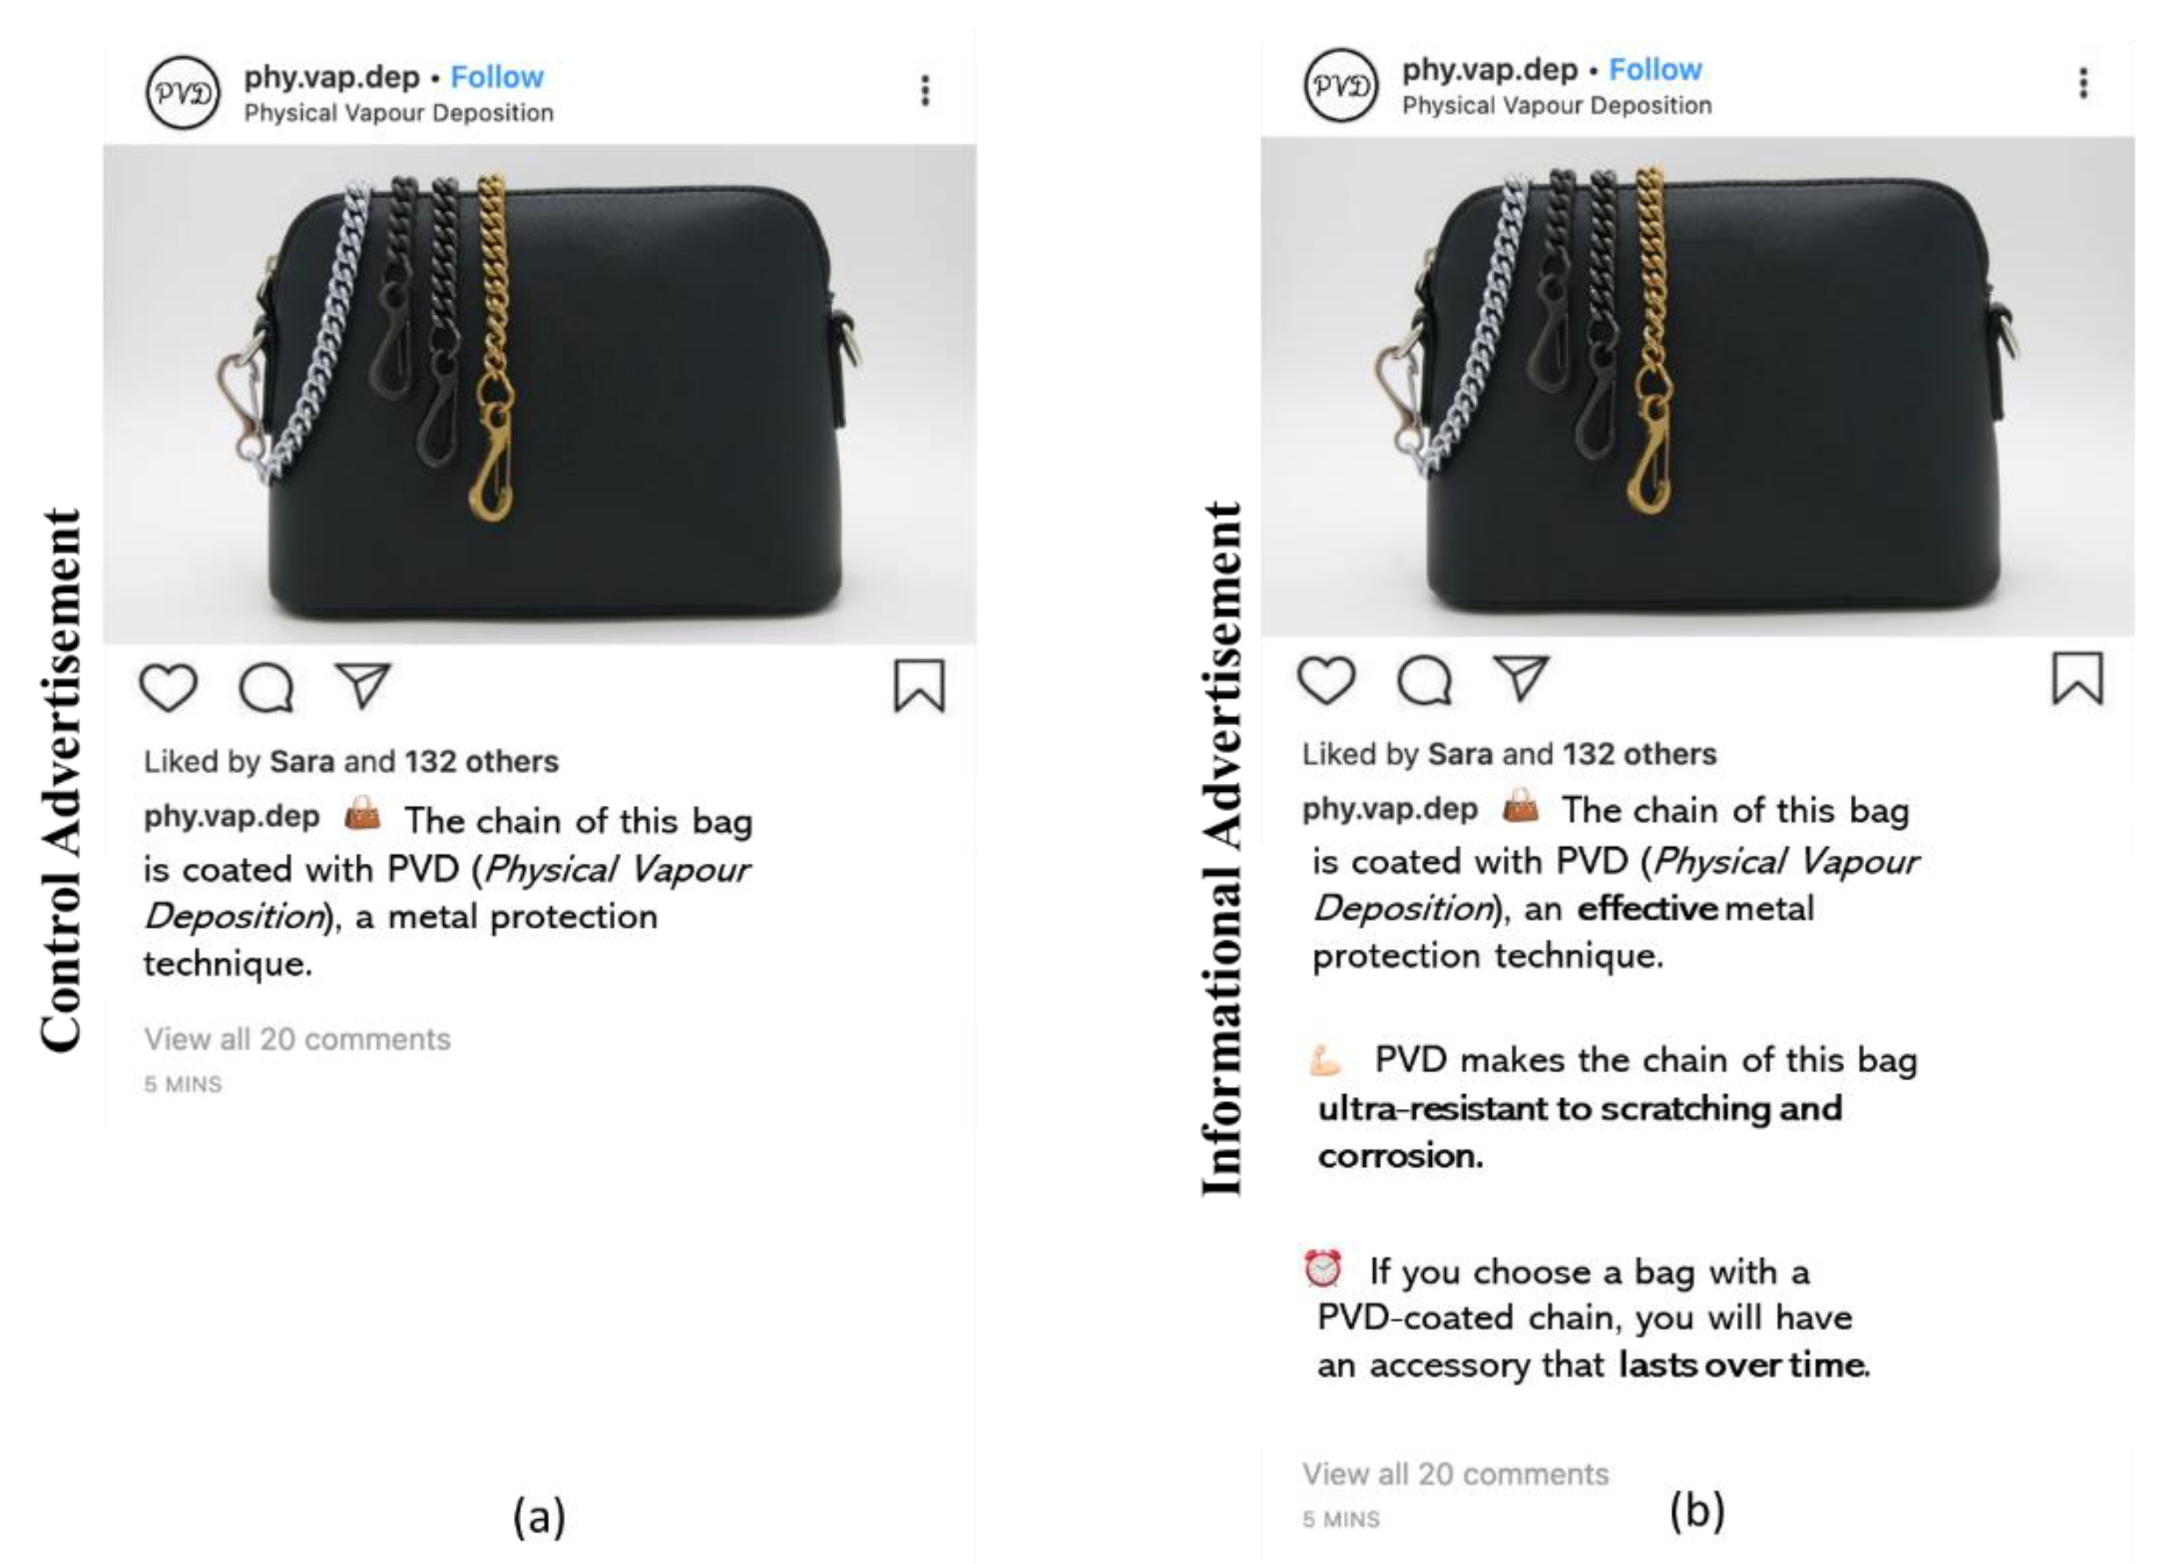The height and width of the screenshot is (1564, 2165).
Task: Click comment bubble on the informational ad
Action: pyautogui.click(x=1424, y=680)
